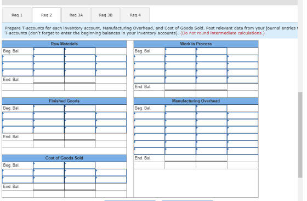Click Cost of Goods Sold second entry credit amount
The width and height of the screenshot is (307, 201).
tap(80, 180)
